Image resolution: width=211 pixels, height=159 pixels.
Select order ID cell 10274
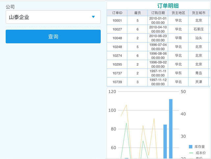117,56
